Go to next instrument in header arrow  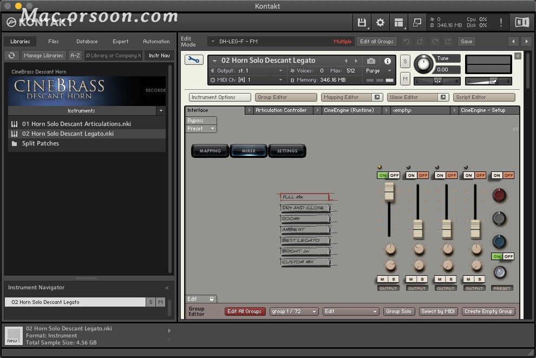pyautogui.click(x=356, y=61)
